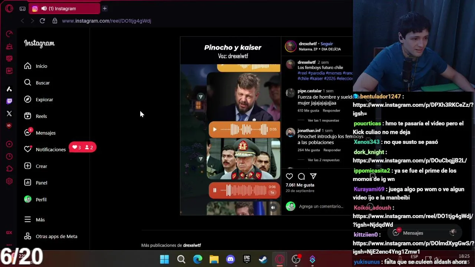Open Windows Start menu
The height and width of the screenshot is (267, 475).
coord(164,259)
